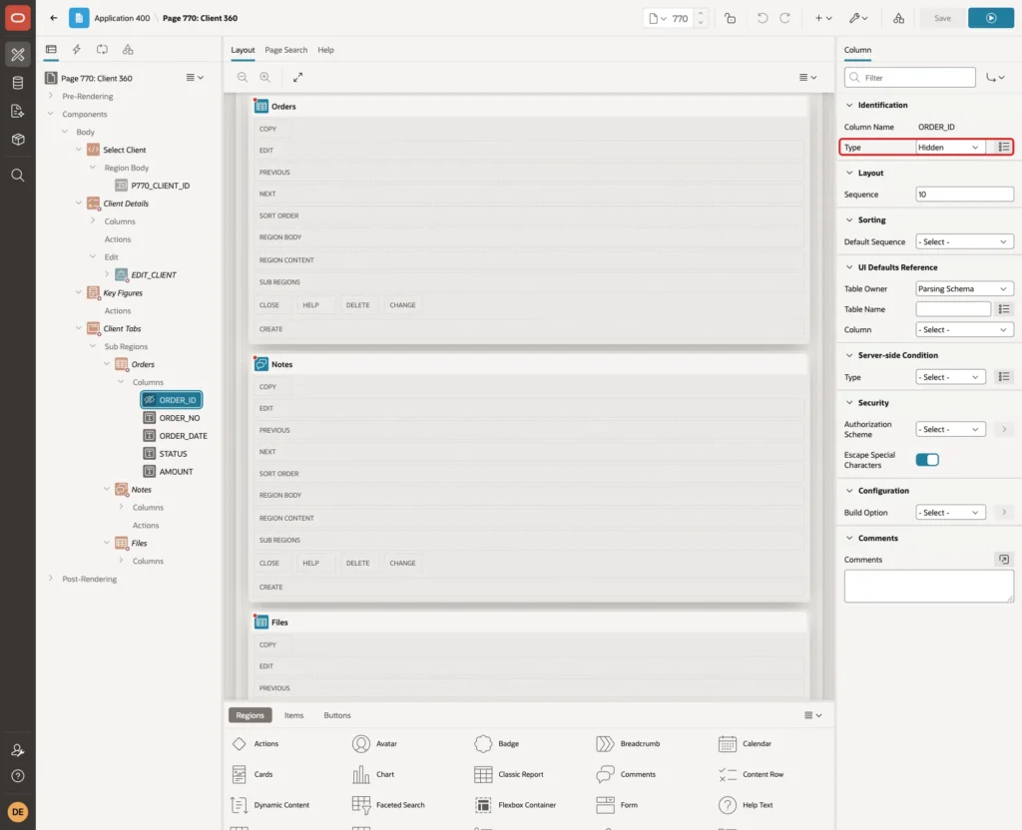Open Go to Group menu beside Filter
This screenshot has height=830, width=1022.
tap(995, 78)
